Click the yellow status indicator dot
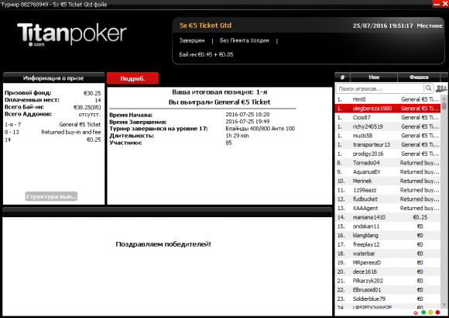 point(430,313)
